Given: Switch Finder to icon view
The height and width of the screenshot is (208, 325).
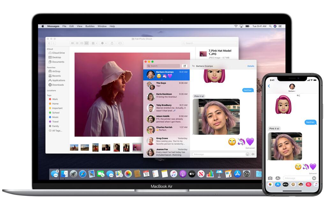Looking at the screenshot, I should click(x=73, y=43).
